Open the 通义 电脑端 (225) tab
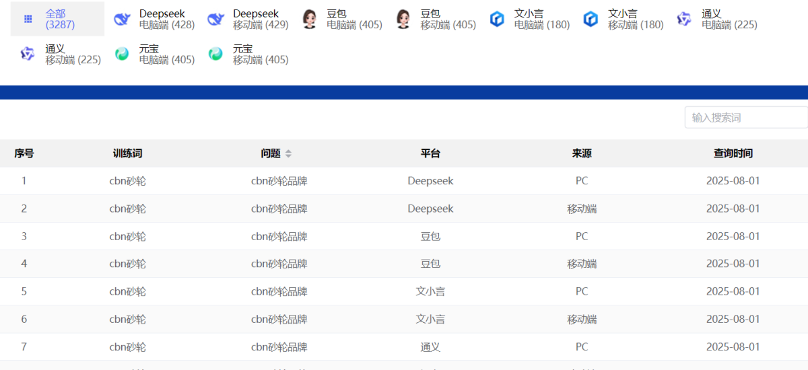Screen dimensions: 808x370 (x=729, y=20)
